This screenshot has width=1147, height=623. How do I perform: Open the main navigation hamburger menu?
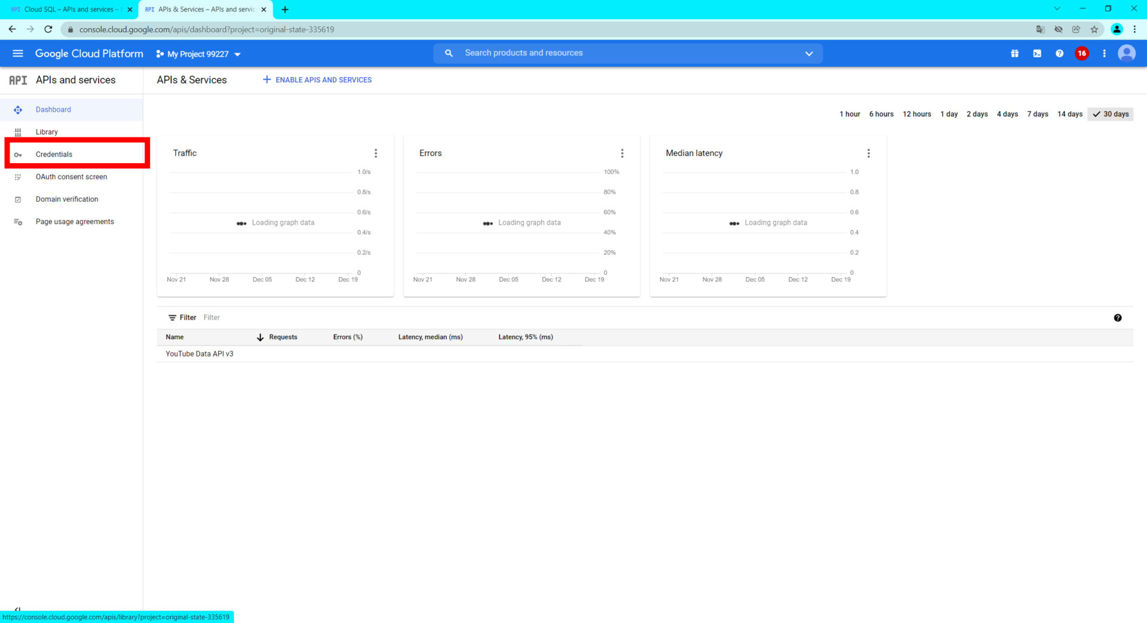coord(18,54)
